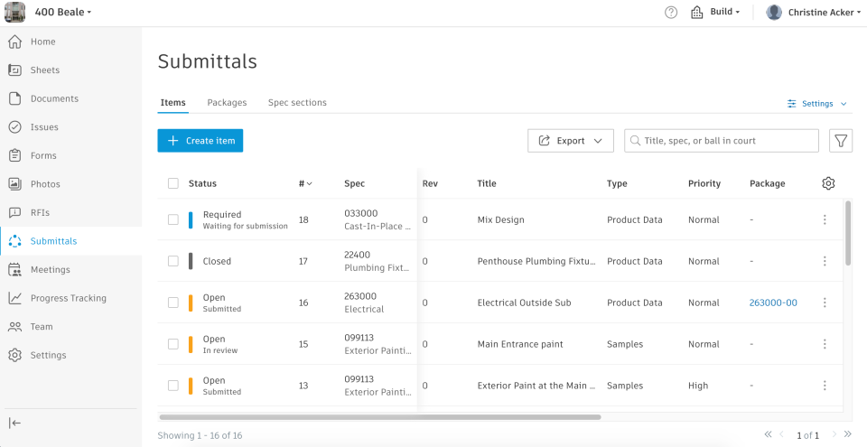Expand the Settings dropdown at top right
The height and width of the screenshot is (447, 867).
[x=817, y=104]
